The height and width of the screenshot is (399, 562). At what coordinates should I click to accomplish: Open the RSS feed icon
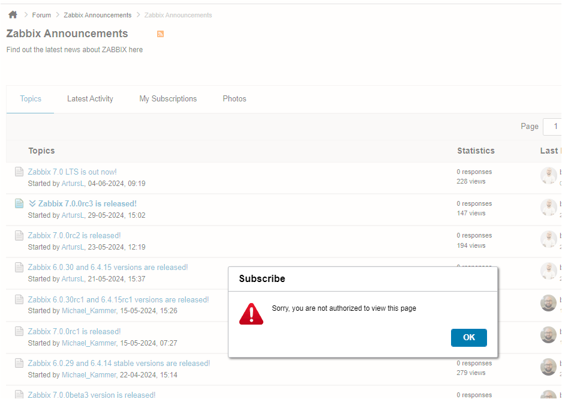pos(160,34)
